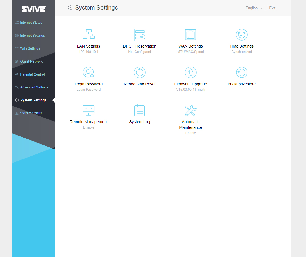306x257 pixels.
Task: Open the LAN Settings network icon
Action: (x=88, y=34)
